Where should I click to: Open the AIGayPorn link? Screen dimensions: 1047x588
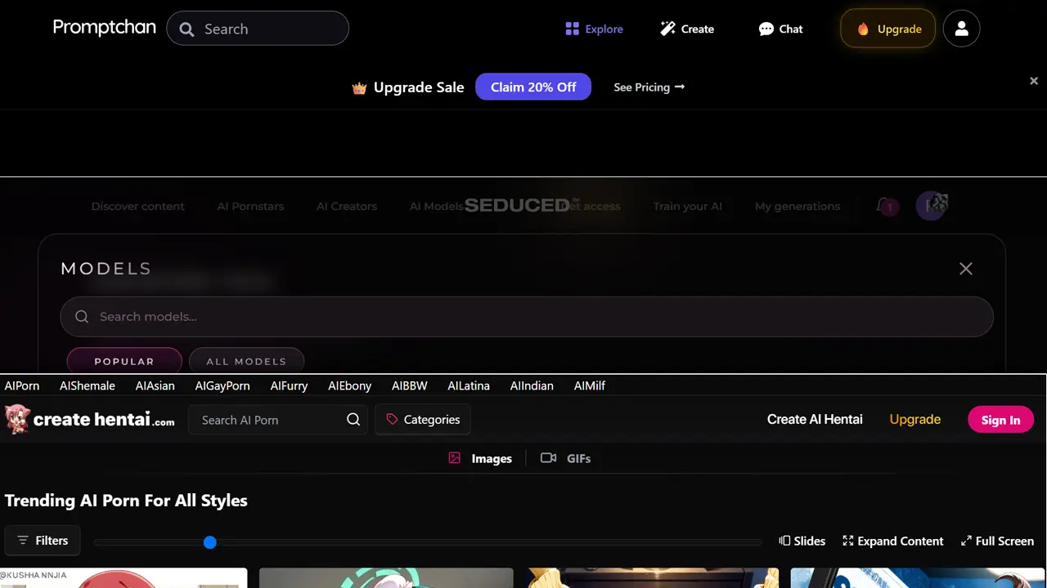tap(222, 385)
